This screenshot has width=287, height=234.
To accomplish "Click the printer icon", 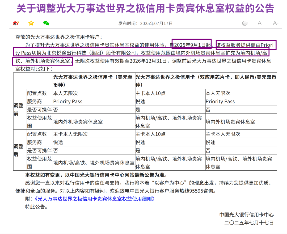I will coord(245,23).
